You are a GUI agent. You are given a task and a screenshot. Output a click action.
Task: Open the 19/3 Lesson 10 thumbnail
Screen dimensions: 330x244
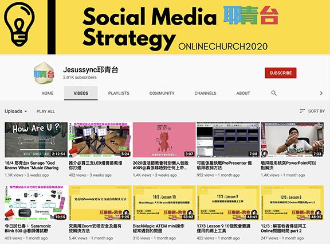[164, 203]
